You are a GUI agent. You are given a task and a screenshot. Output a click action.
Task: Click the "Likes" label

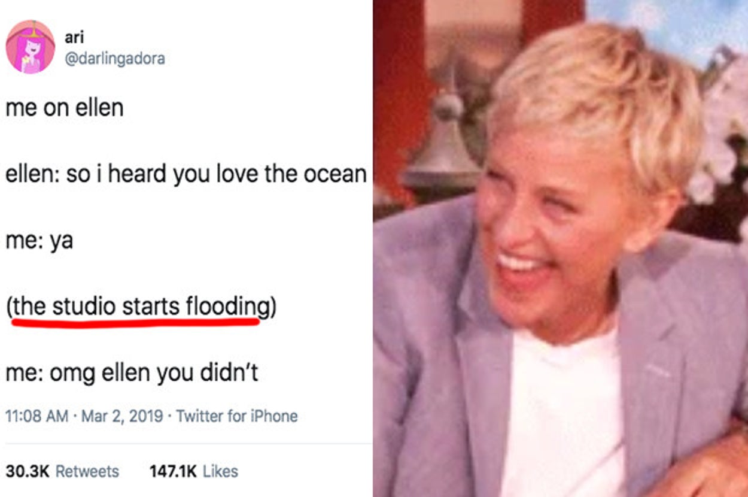pyautogui.click(x=220, y=471)
